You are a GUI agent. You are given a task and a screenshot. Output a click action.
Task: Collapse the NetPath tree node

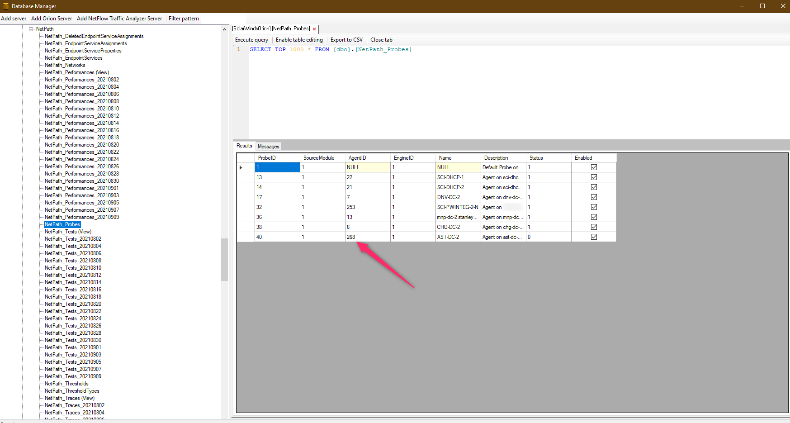(31, 29)
